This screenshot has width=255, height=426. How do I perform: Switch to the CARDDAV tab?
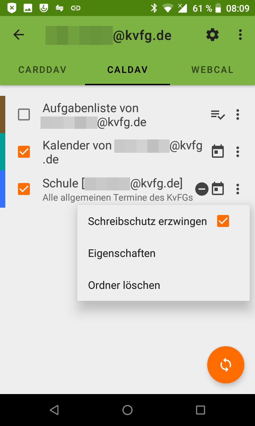(x=42, y=70)
